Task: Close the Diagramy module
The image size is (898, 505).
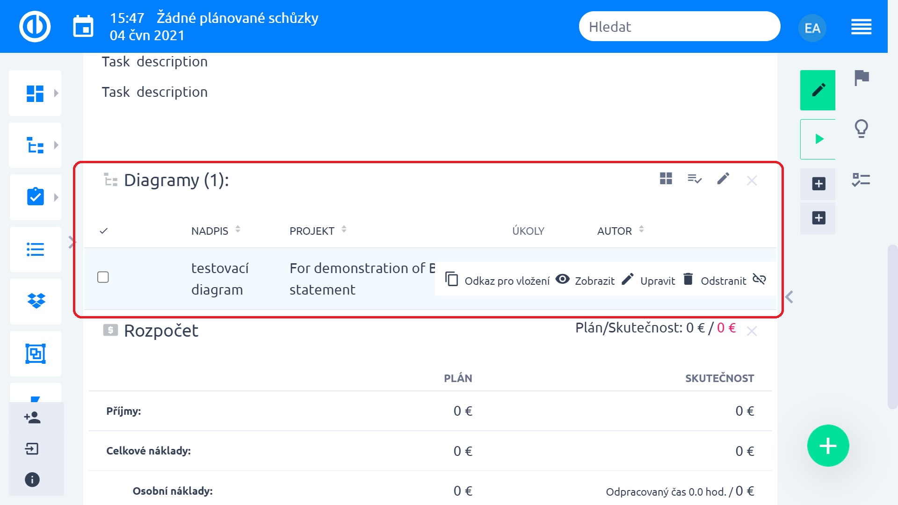Action: click(752, 180)
